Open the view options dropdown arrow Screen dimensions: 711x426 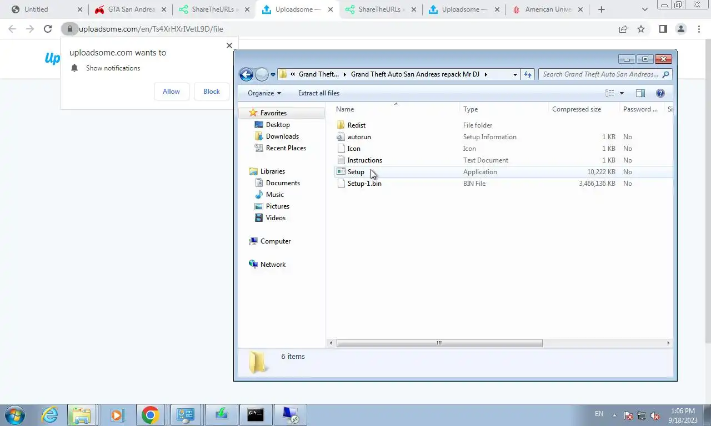(x=622, y=93)
